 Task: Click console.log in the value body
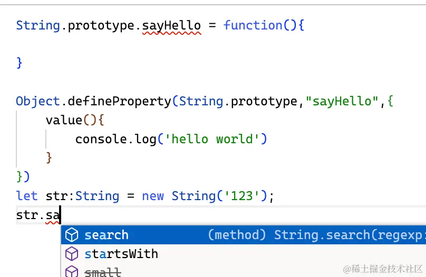pos(116,139)
